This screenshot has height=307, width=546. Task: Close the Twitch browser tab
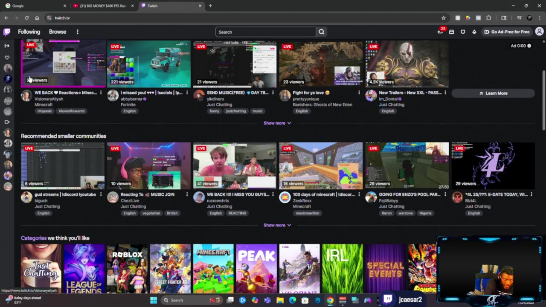coord(200,6)
